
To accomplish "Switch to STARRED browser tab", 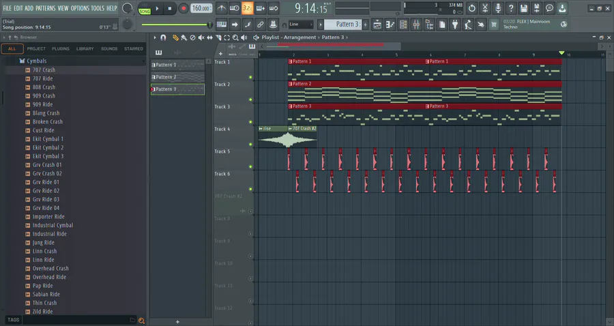I will pyautogui.click(x=134, y=49).
